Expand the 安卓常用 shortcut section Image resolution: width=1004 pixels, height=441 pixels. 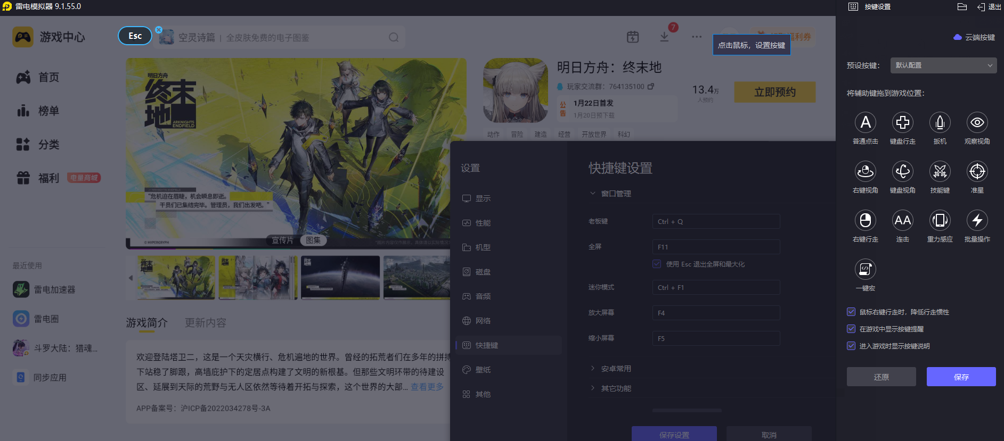point(616,369)
